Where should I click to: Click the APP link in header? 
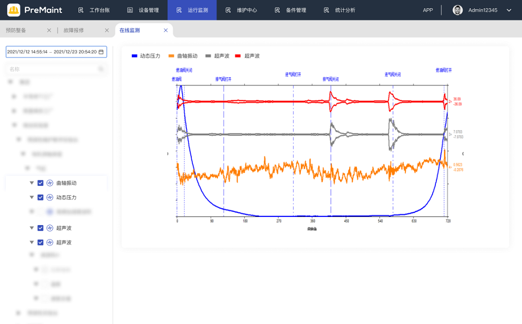pos(428,10)
